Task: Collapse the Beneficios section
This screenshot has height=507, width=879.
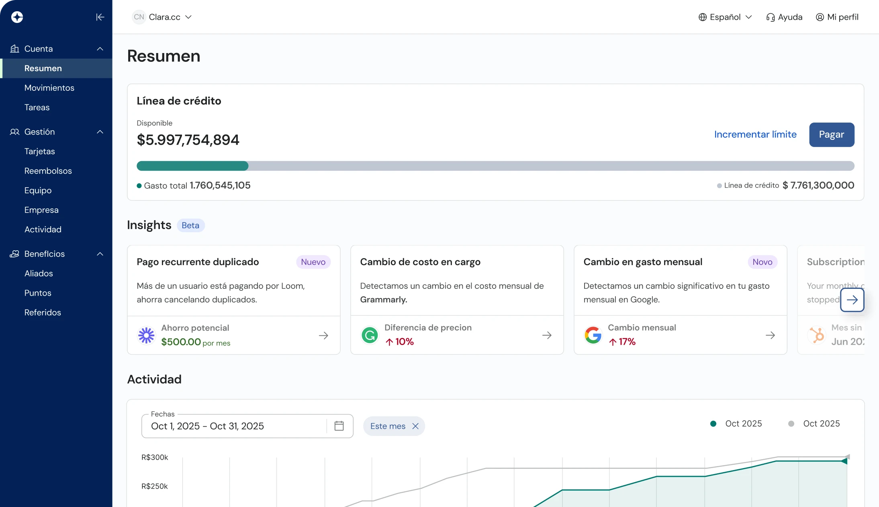Action: (x=100, y=253)
